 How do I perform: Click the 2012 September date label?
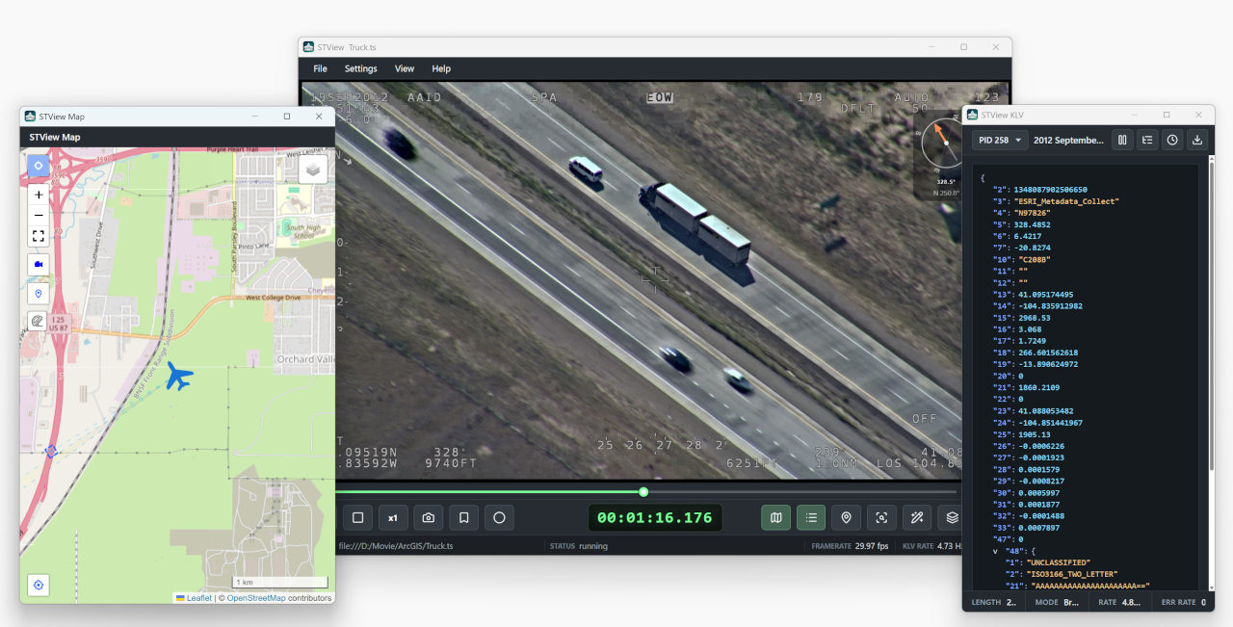(1068, 140)
